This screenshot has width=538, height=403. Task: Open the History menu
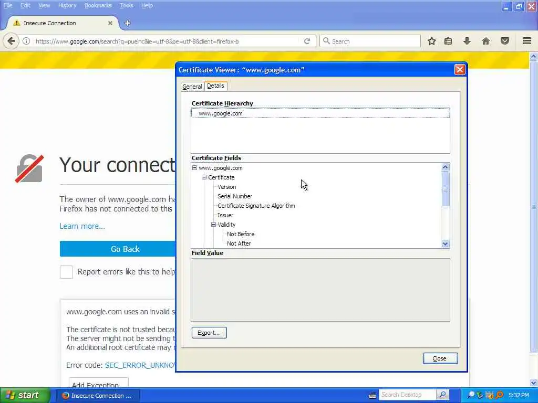pos(67,5)
